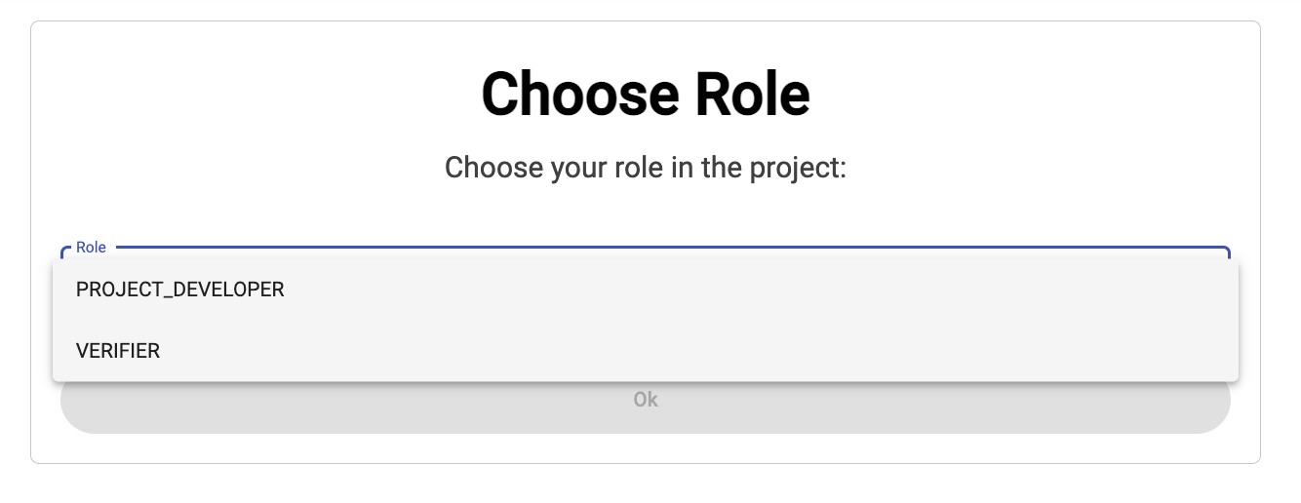Set role to Verifier
Viewport: 1301px width, 503px height.
click(x=118, y=351)
